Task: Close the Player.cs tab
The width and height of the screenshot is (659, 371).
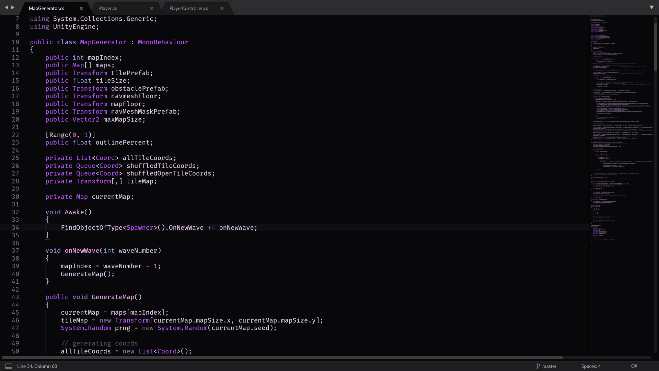Action: pyautogui.click(x=152, y=8)
